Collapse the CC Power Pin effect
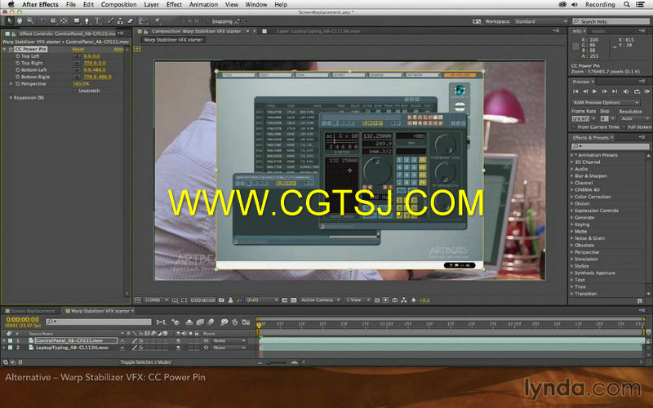Image resolution: width=653 pixels, height=408 pixels. (x=5, y=49)
